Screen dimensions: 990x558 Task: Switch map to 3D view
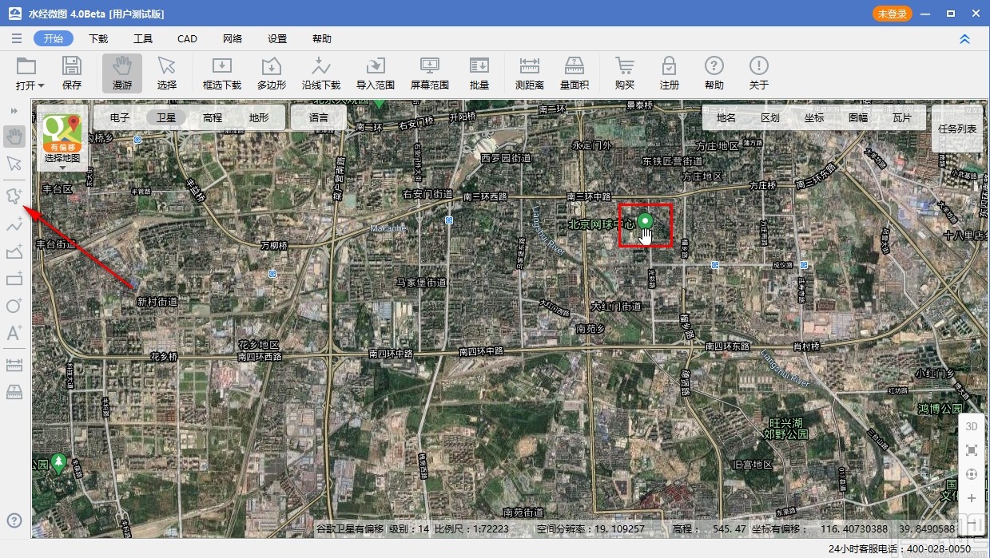point(972,426)
